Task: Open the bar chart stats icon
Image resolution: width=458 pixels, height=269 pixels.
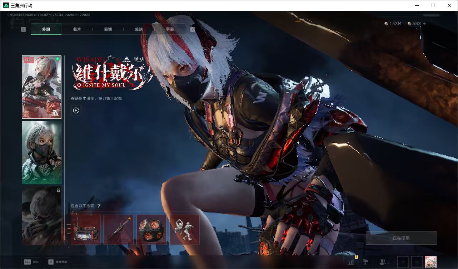Action: point(351,262)
